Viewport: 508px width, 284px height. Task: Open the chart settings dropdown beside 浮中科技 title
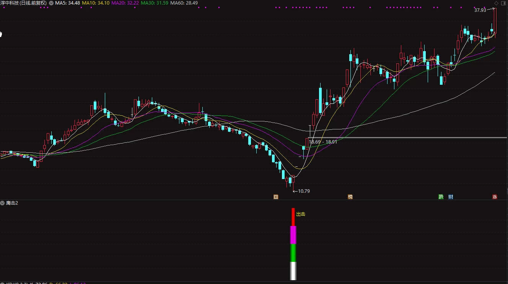[x=51, y=3]
